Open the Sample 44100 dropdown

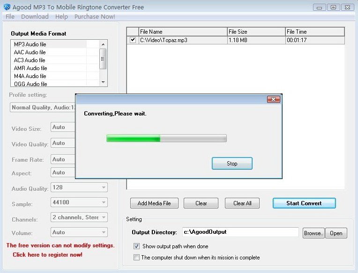(x=79, y=202)
